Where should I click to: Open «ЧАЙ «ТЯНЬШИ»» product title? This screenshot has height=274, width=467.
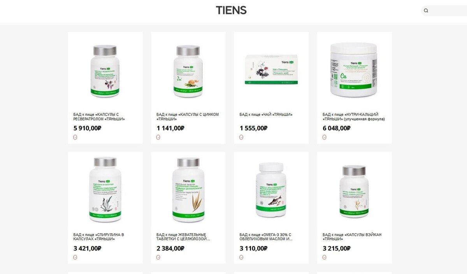[x=266, y=114]
